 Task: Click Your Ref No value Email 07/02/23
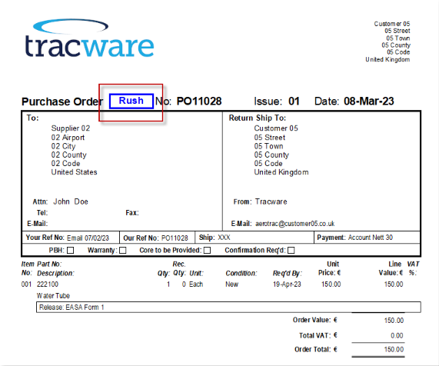click(x=88, y=238)
